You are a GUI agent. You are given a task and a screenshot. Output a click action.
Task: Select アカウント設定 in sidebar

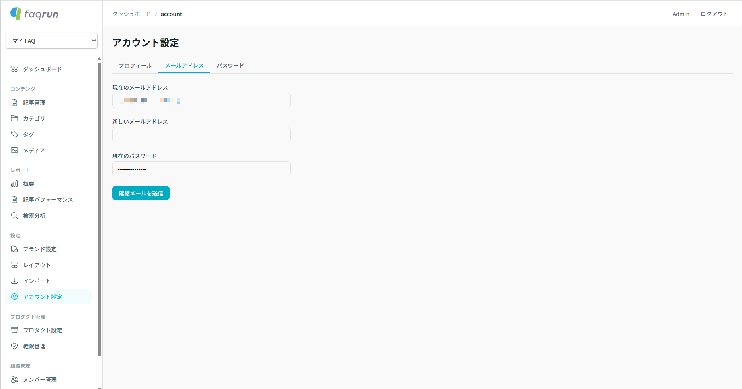point(49,297)
